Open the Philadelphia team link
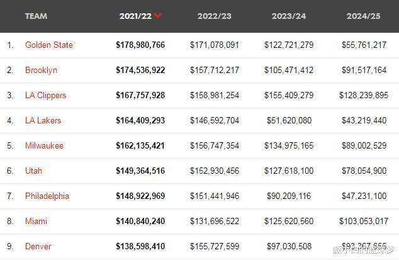This screenshot has width=399, height=260. tap(47, 196)
